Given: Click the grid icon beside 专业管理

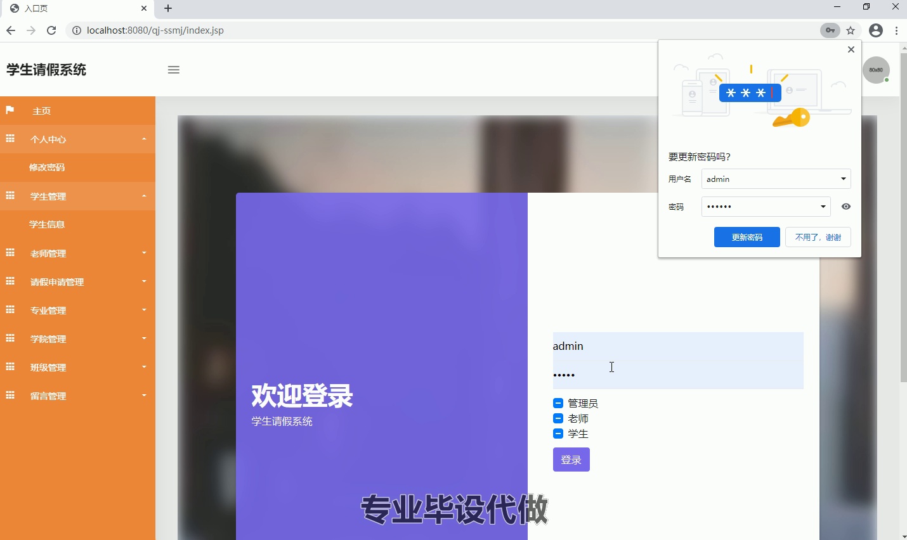Looking at the screenshot, I should pos(10,310).
